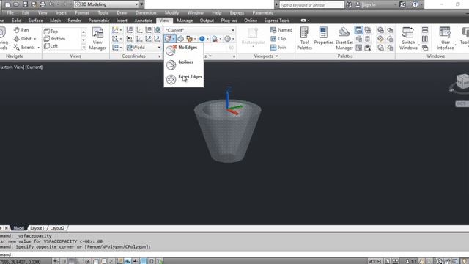
Task: Click Autodesk Exchange X icon
Action: pyautogui.click(x=402, y=4)
